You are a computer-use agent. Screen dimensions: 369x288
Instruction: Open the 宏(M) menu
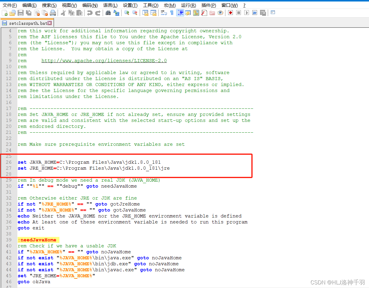(170, 5)
